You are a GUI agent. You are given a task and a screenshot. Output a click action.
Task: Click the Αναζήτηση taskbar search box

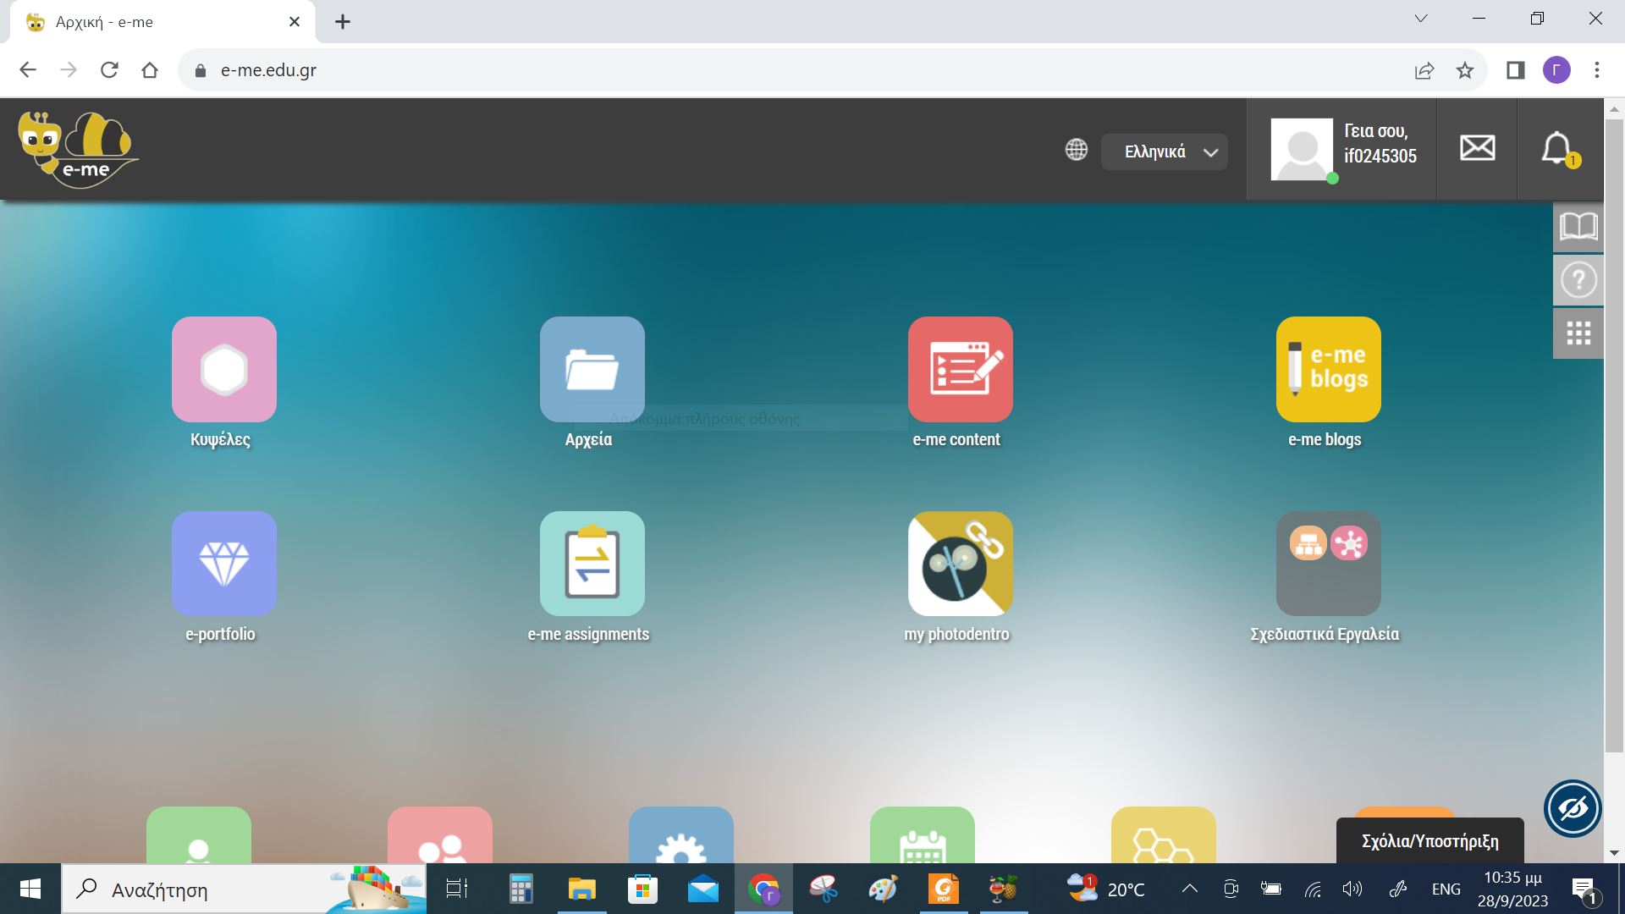[244, 889]
